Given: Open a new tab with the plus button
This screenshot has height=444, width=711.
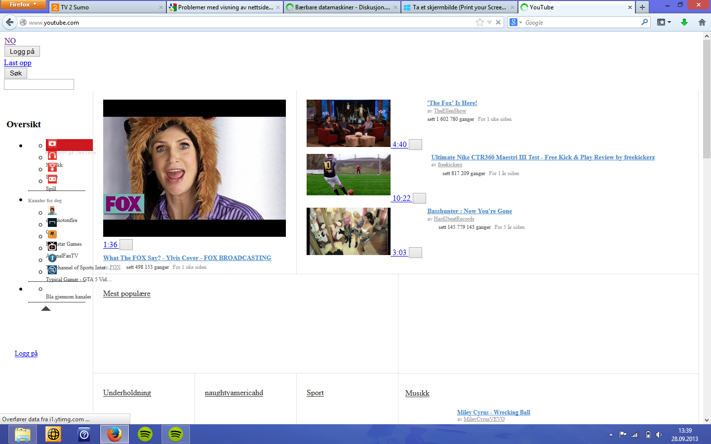Looking at the screenshot, I should 642,7.
